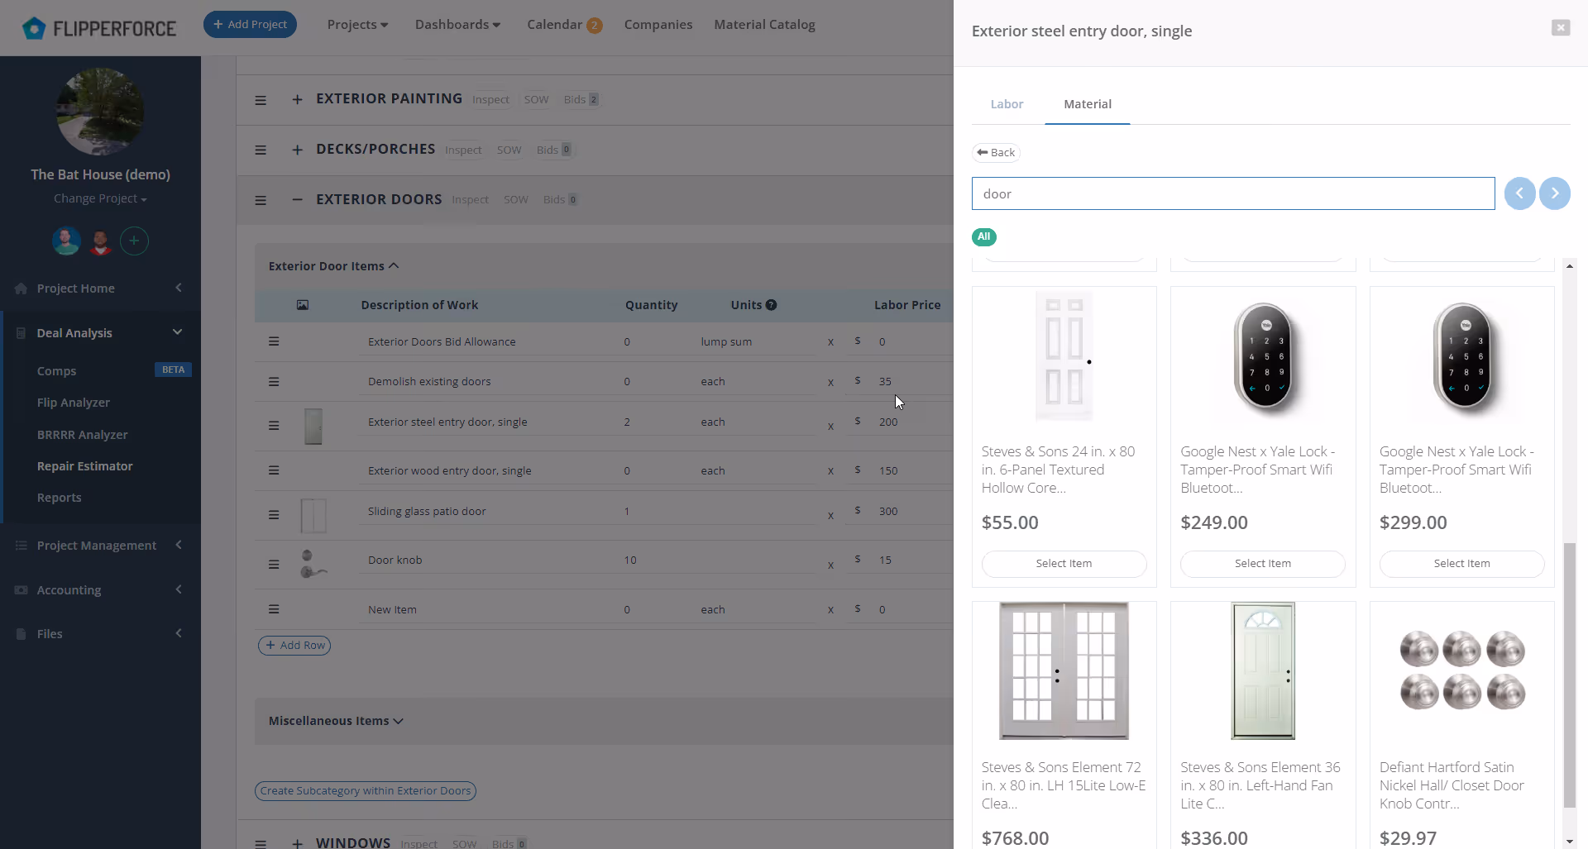Click the Bat House project photo
The height and width of the screenshot is (849, 1588).
coord(100,112)
